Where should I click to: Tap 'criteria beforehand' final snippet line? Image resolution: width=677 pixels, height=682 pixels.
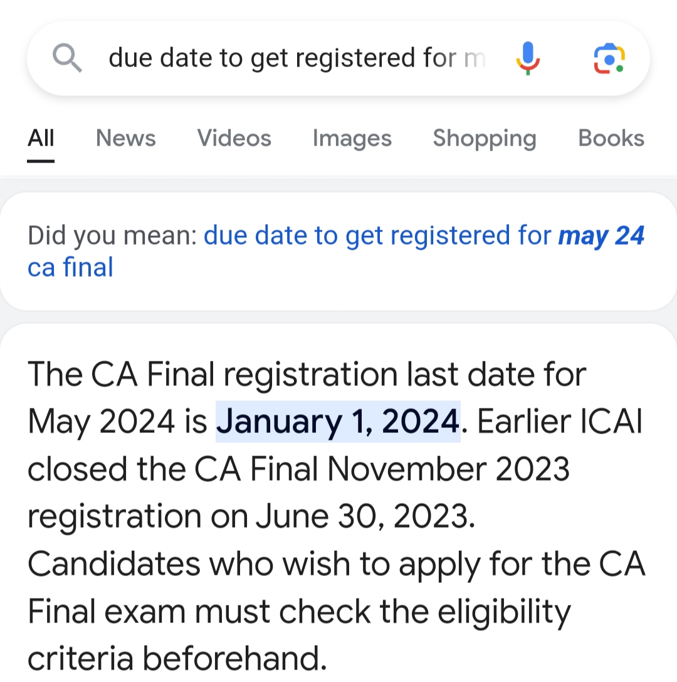pos(177,658)
